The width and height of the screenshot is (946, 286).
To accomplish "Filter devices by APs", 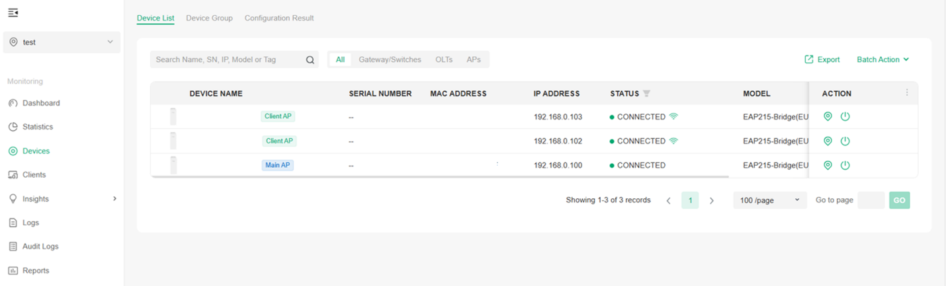I will 473,59.
